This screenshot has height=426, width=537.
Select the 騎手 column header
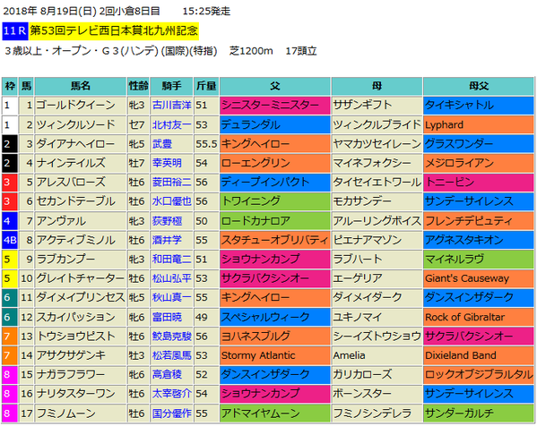pyautogui.click(x=171, y=86)
